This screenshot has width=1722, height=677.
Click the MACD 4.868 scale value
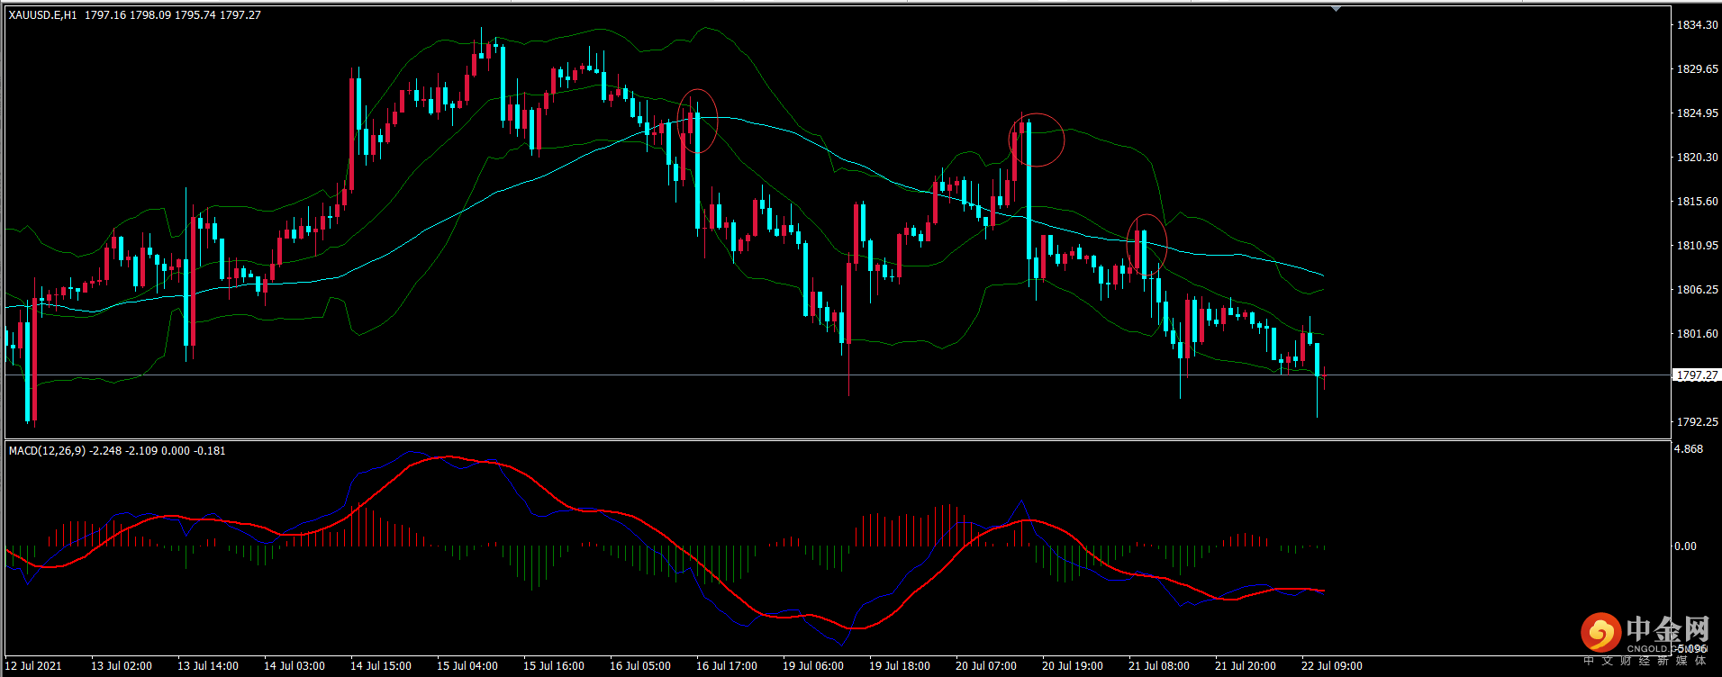(x=1688, y=449)
